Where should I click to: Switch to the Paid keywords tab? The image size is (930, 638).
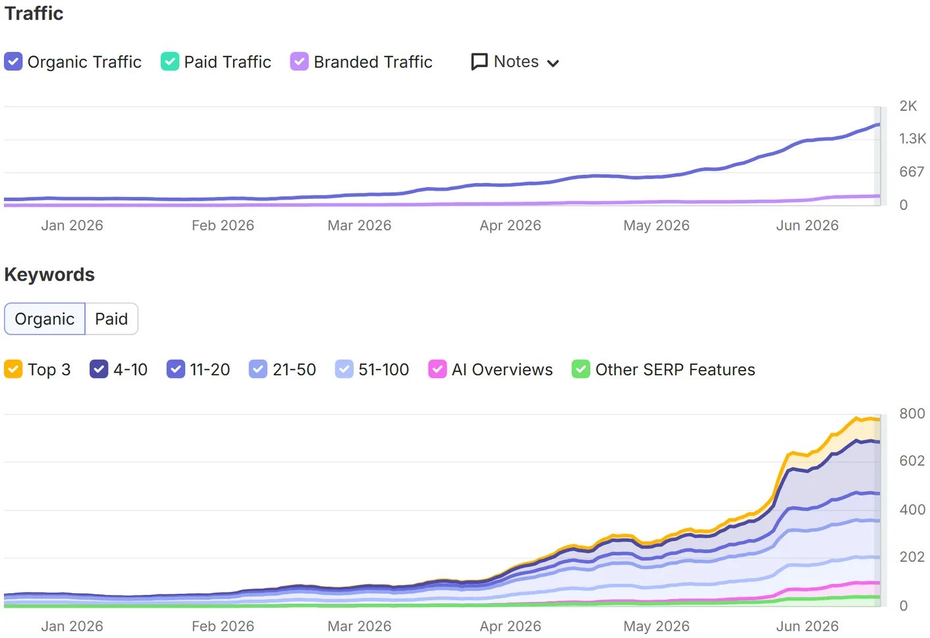(111, 319)
